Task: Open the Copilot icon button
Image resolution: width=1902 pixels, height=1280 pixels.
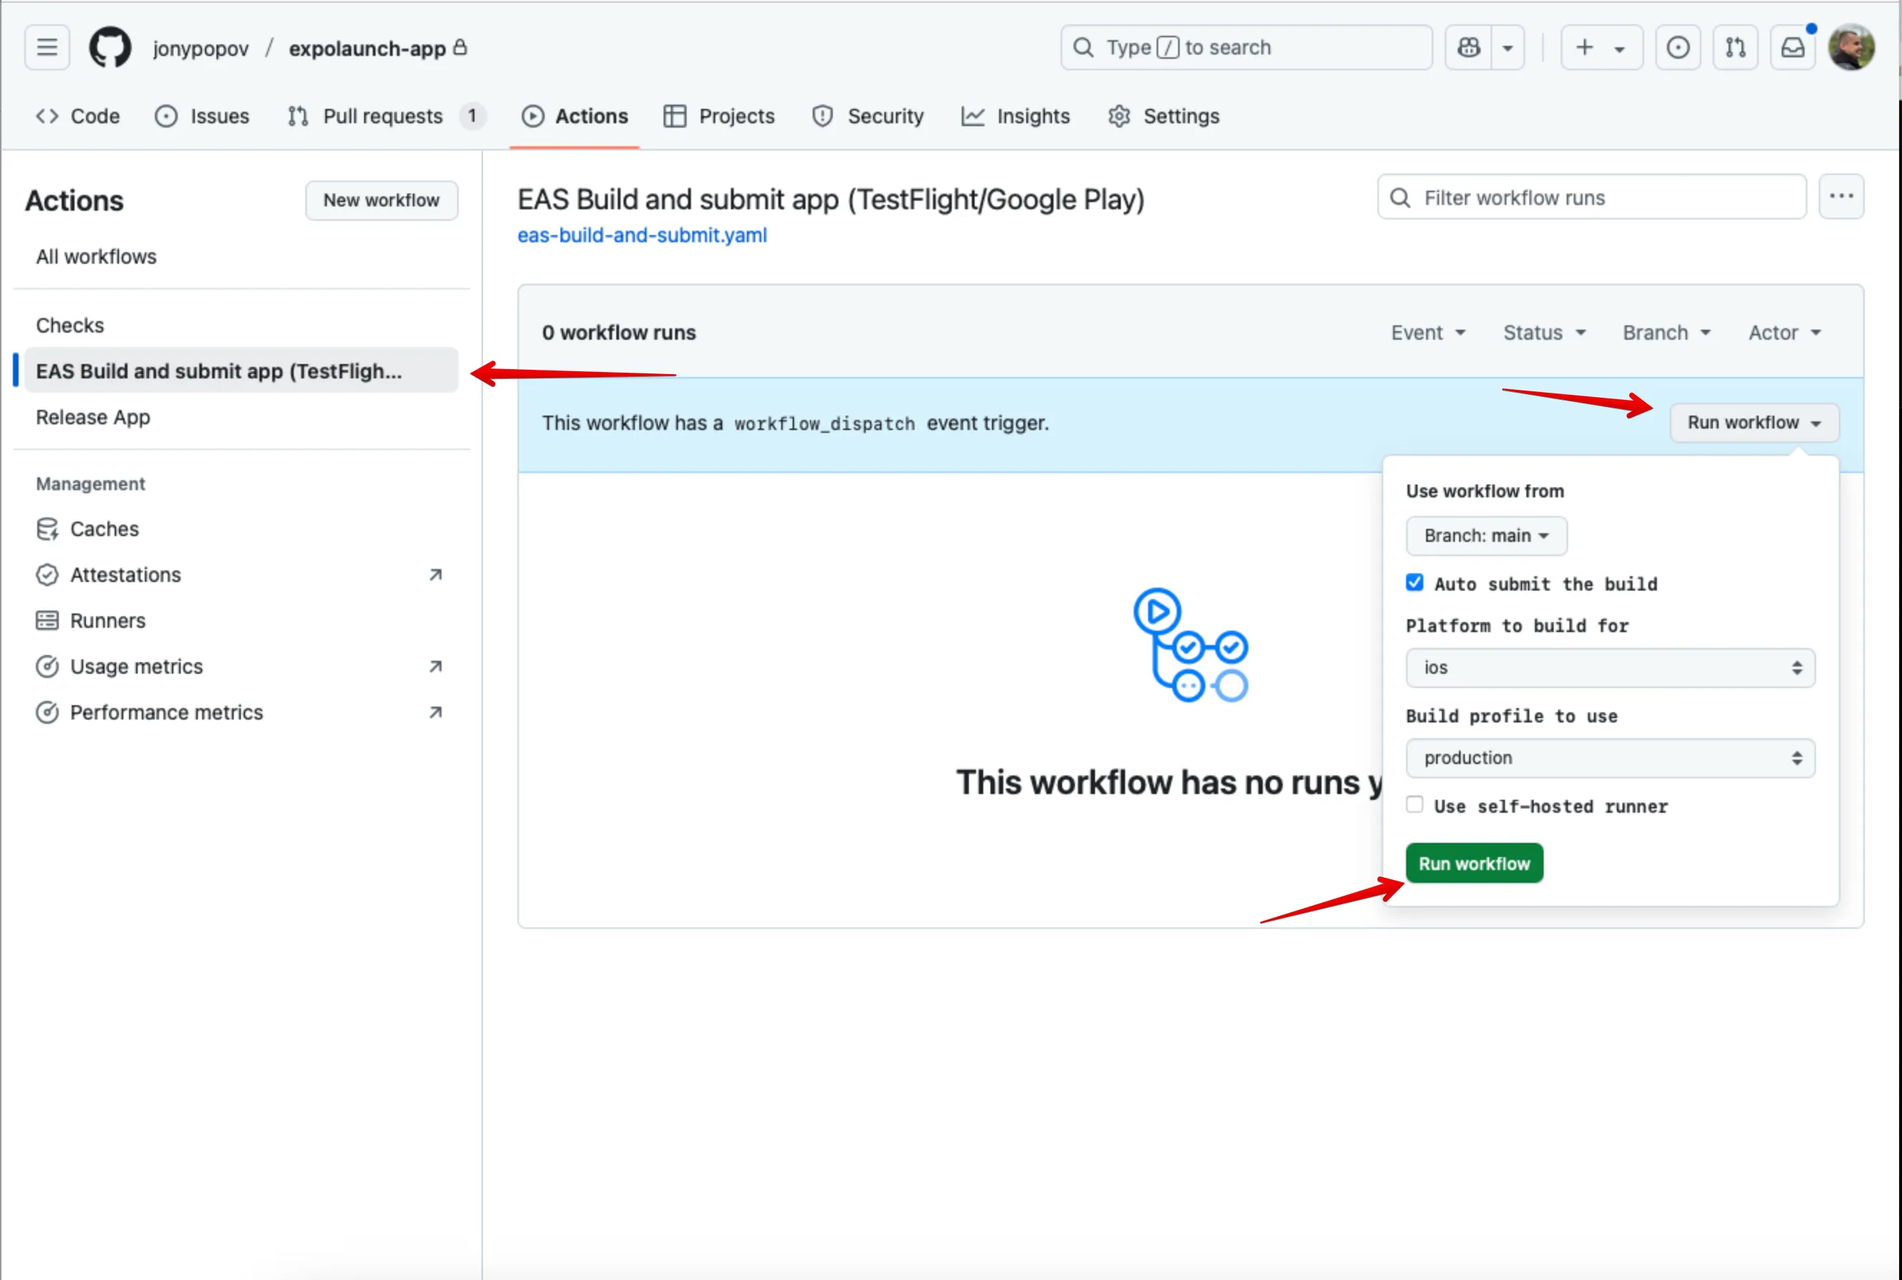Action: [1468, 47]
